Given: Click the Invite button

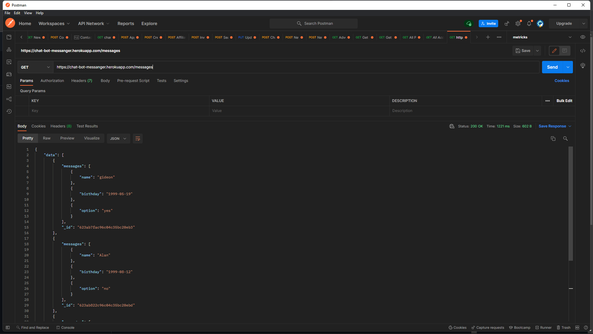Looking at the screenshot, I should coord(488,24).
